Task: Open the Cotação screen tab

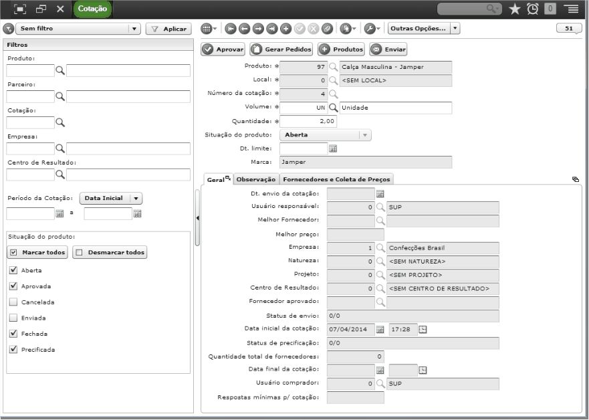Action: pos(92,9)
